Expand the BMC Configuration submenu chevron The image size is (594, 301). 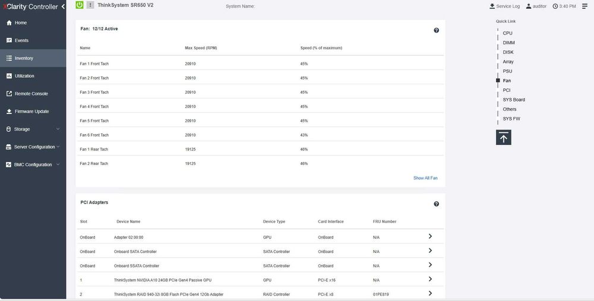(58, 164)
